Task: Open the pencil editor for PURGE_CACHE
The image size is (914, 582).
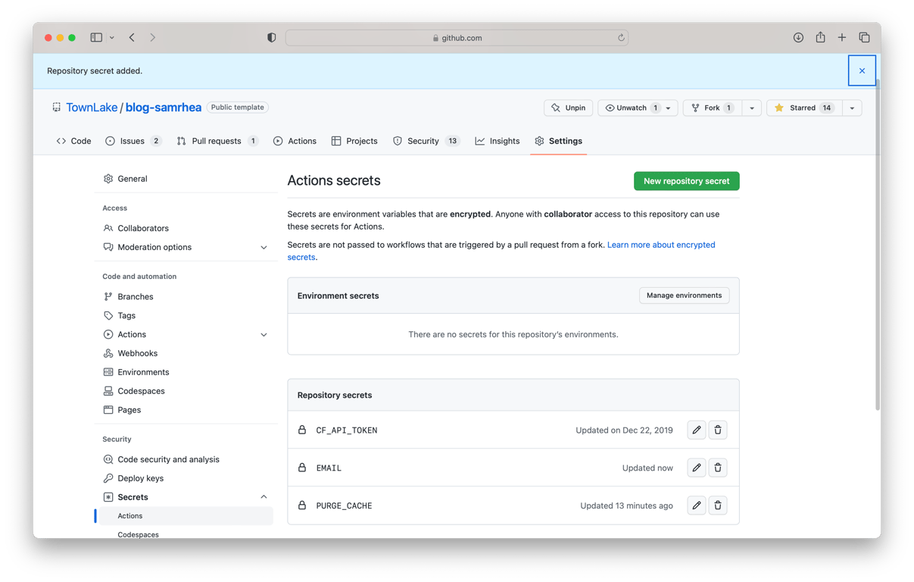Action: click(696, 505)
